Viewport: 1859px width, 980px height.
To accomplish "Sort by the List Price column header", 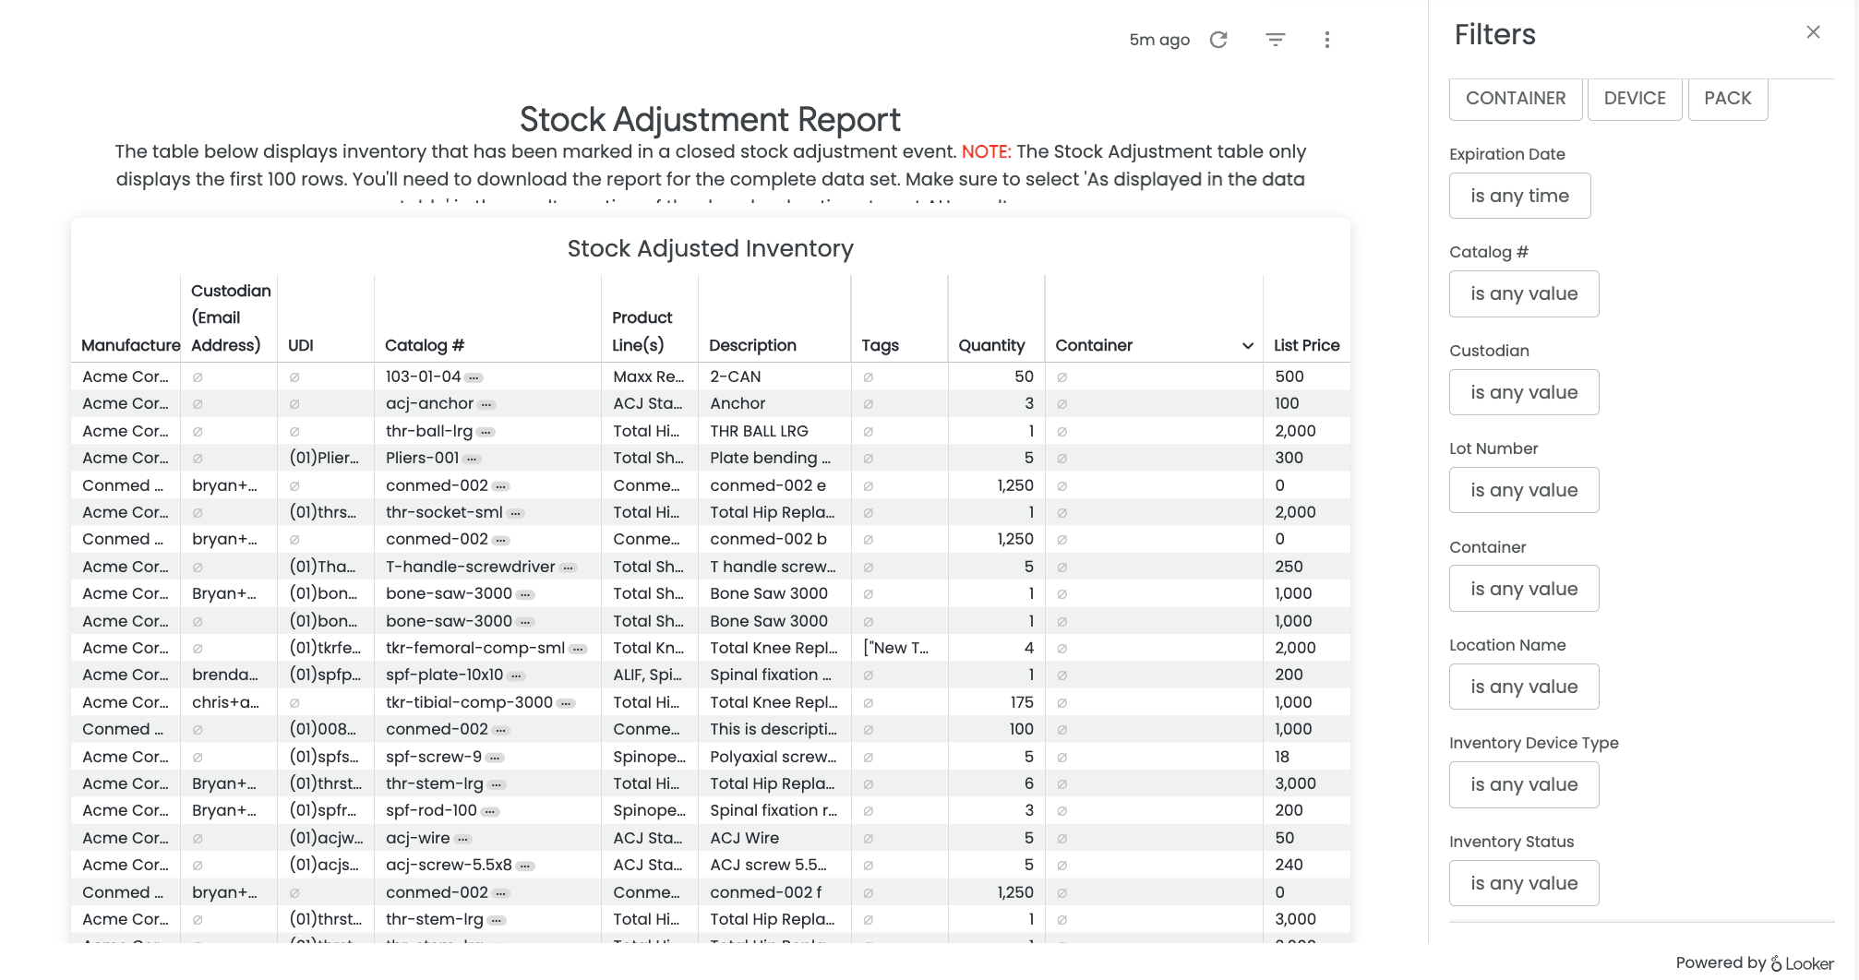I will pyautogui.click(x=1305, y=345).
